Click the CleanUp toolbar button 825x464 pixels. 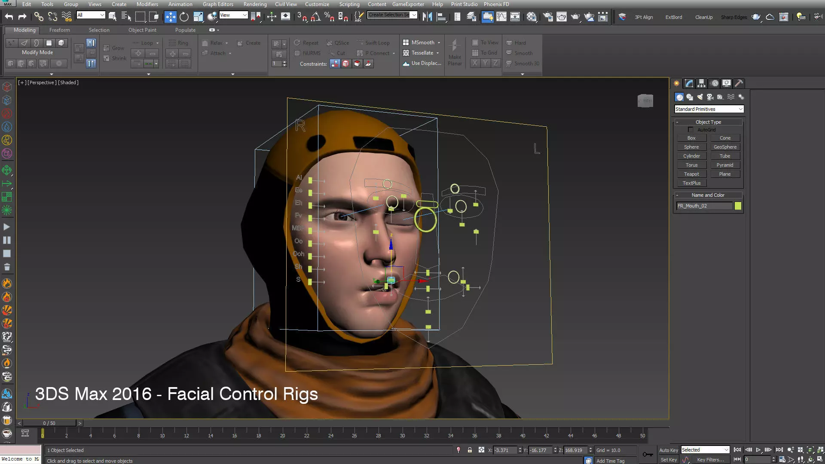[x=703, y=17]
